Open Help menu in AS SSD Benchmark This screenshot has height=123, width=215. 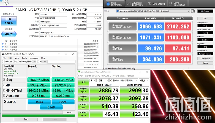[43, 58]
